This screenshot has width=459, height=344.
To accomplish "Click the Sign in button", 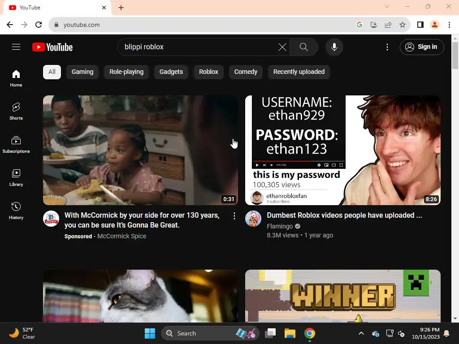I will coord(421,47).
